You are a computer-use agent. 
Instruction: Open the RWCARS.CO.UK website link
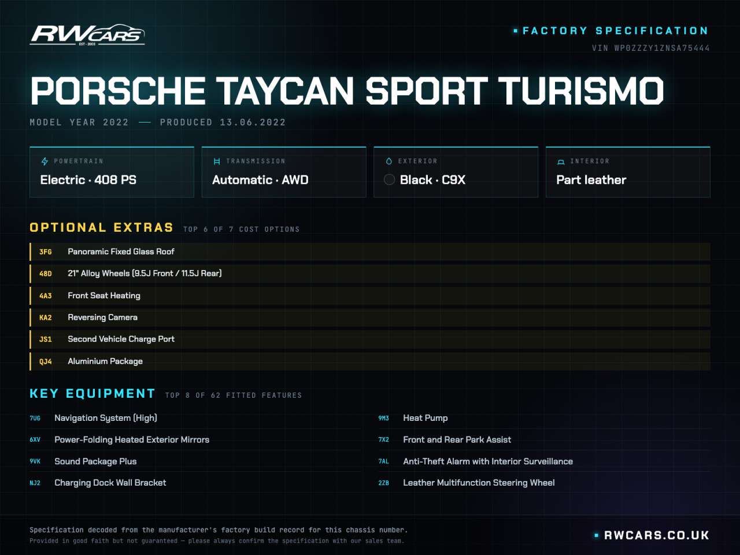656,535
